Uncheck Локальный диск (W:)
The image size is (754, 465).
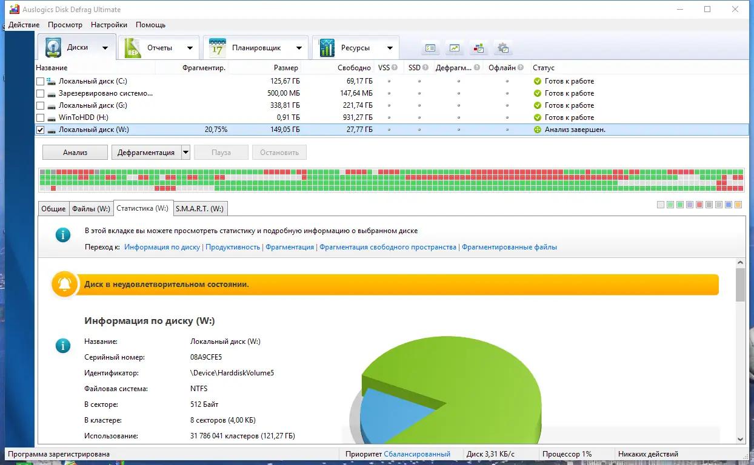[x=41, y=129]
